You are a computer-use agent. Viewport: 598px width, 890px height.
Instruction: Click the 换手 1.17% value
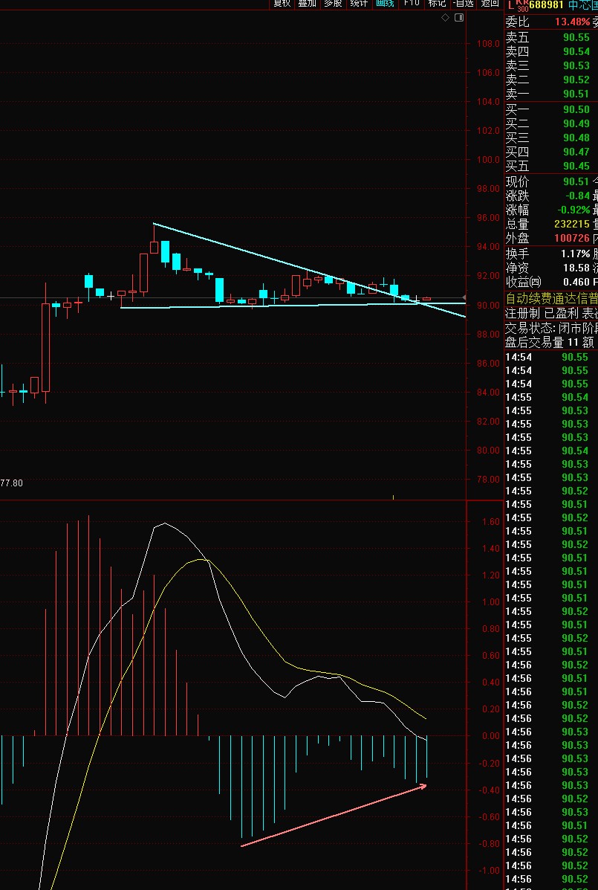tap(575, 254)
